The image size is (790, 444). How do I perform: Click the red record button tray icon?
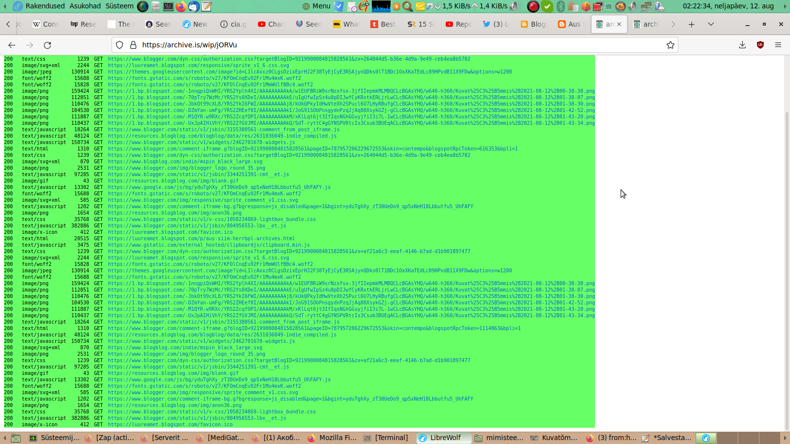533,6
